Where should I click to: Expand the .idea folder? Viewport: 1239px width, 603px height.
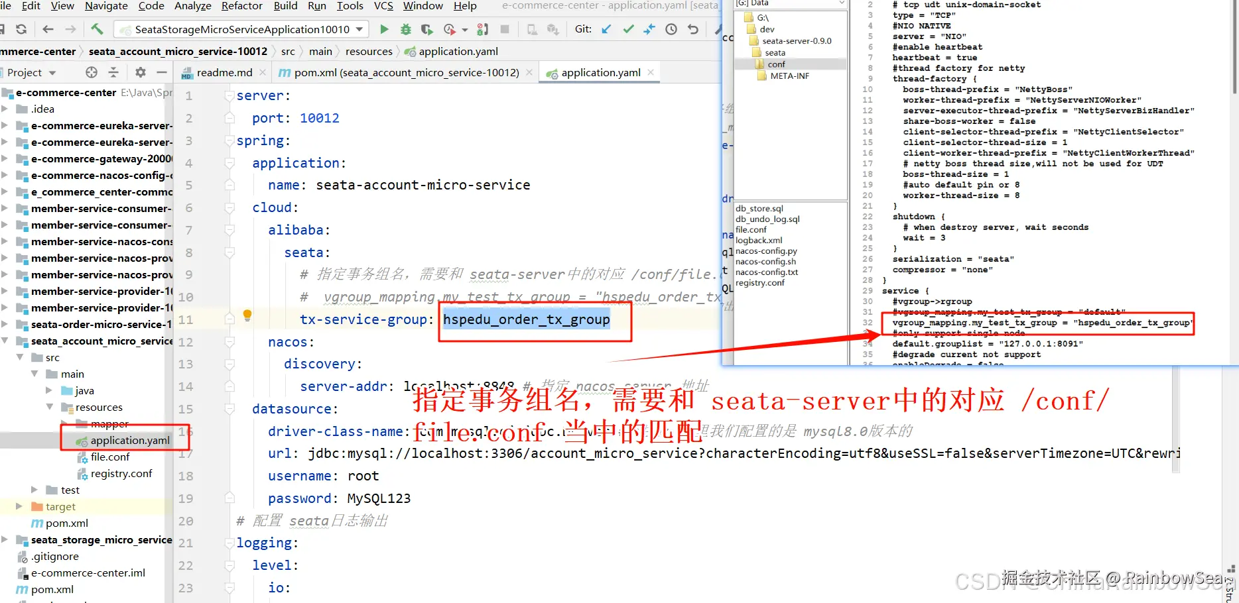click(5, 109)
